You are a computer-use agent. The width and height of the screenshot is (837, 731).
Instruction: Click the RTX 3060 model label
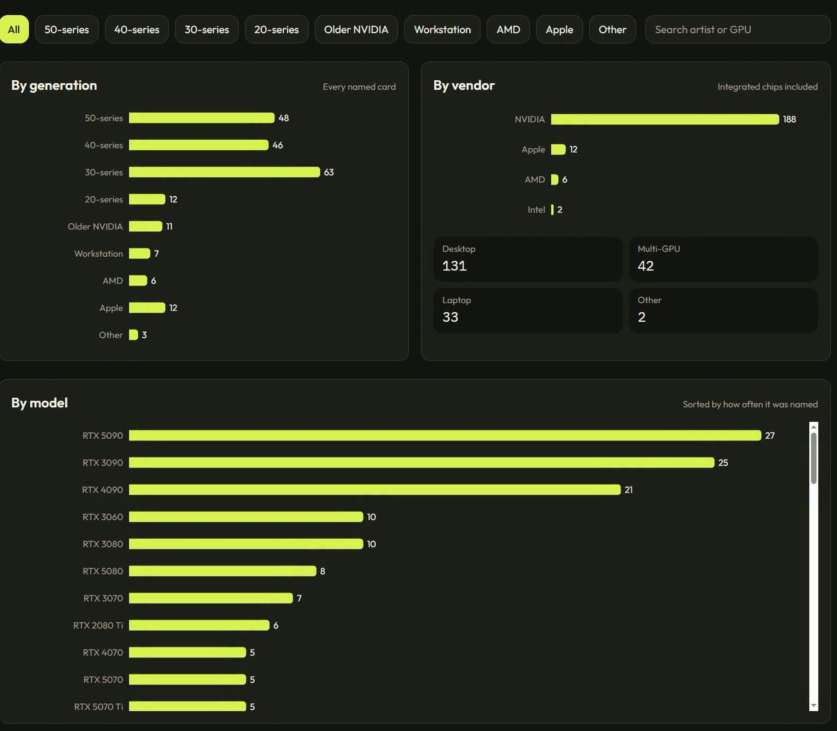point(103,517)
